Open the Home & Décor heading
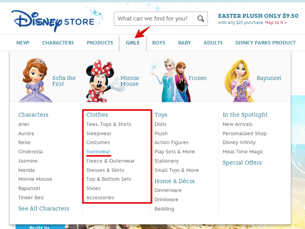The width and height of the screenshot is (305, 229). [x=175, y=181]
